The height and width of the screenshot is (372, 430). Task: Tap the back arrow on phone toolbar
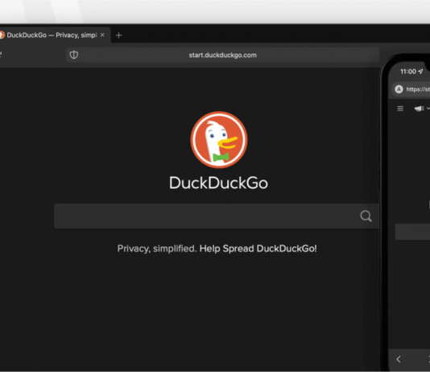(399, 359)
